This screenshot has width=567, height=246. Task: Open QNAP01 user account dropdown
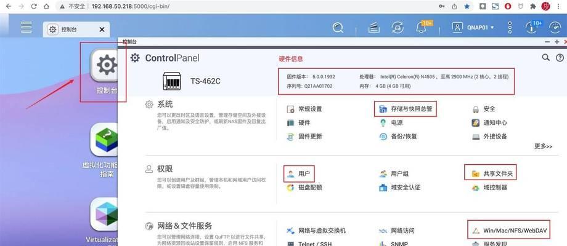[x=473, y=28]
